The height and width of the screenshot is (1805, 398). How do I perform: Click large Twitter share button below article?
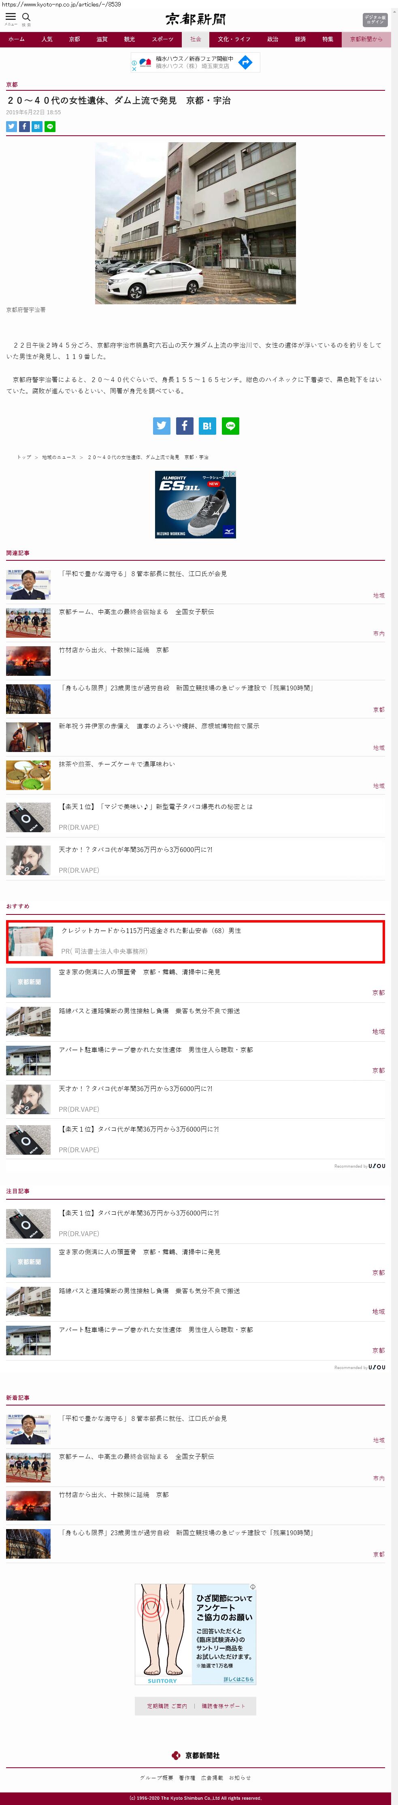click(161, 425)
